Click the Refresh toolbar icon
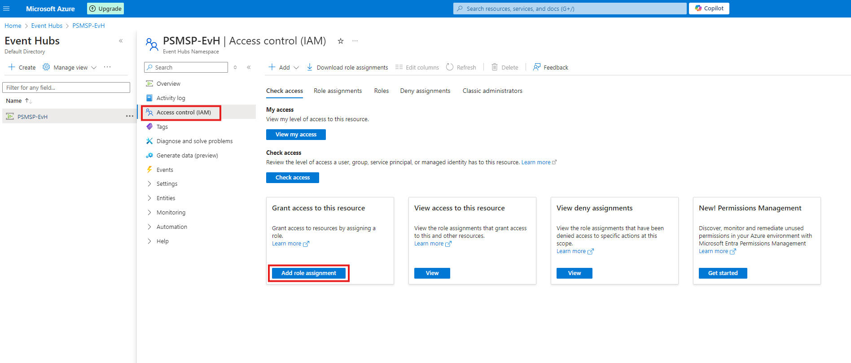 coord(450,67)
